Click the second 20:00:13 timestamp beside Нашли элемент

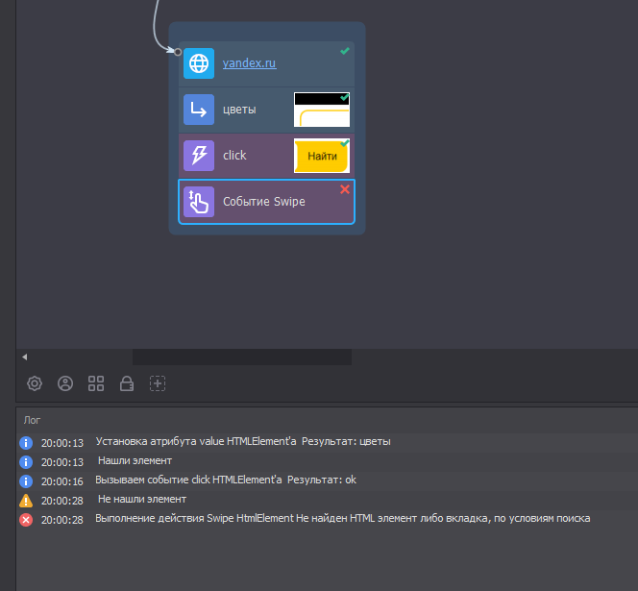pyautogui.click(x=62, y=462)
